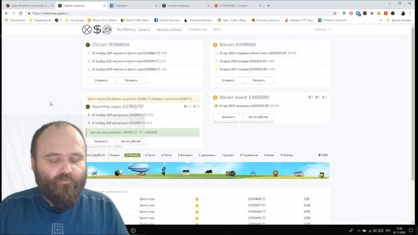This screenshot has width=418, height=235.
Task: Open the Chrome three-dot menu
Action: pos(410,13)
